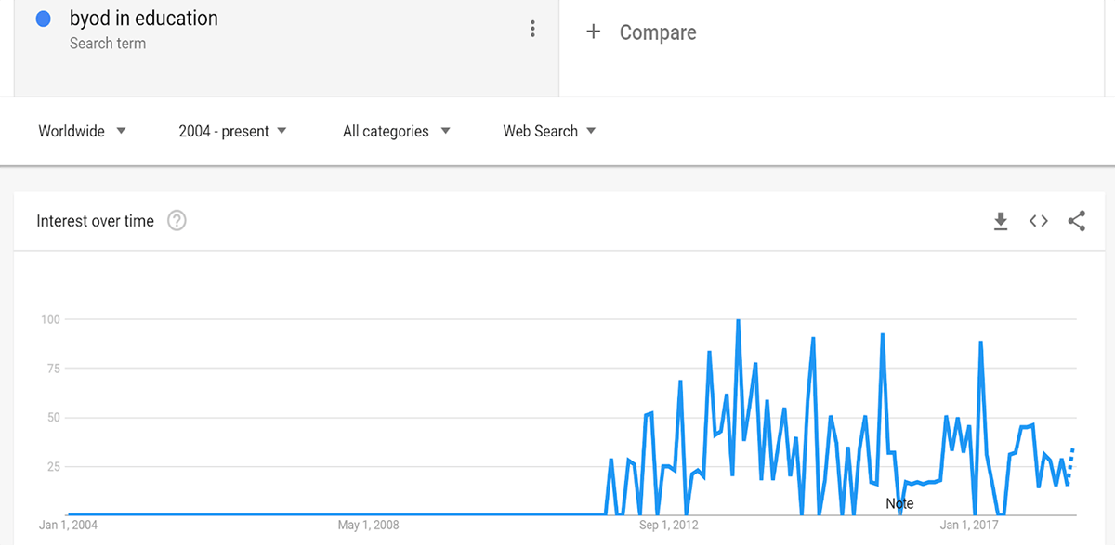Click the plus icon next to Compare
The image size is (1115, 545).
tap(594, 32)
